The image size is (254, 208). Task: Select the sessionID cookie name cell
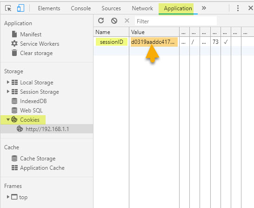coord(112,42)
